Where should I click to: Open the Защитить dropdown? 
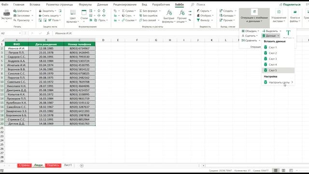(x=47, y=11)
